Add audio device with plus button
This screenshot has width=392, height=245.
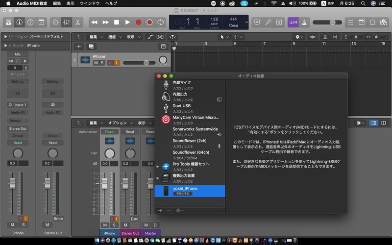pyautogui.click(x=160, y=211)
